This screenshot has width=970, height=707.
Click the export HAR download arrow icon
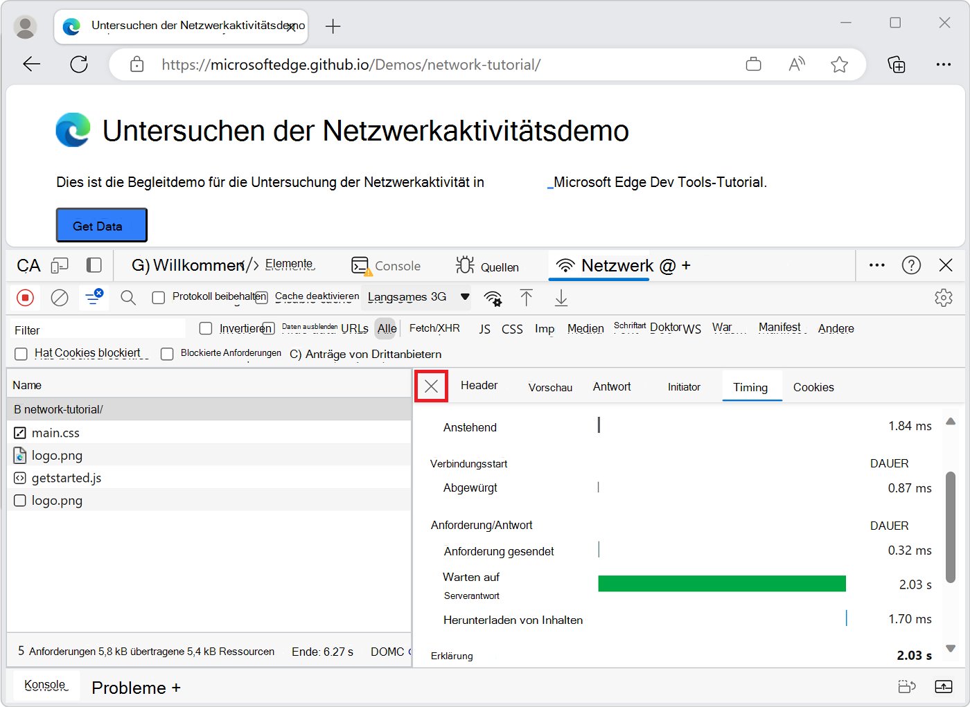(x=561, y=298)
